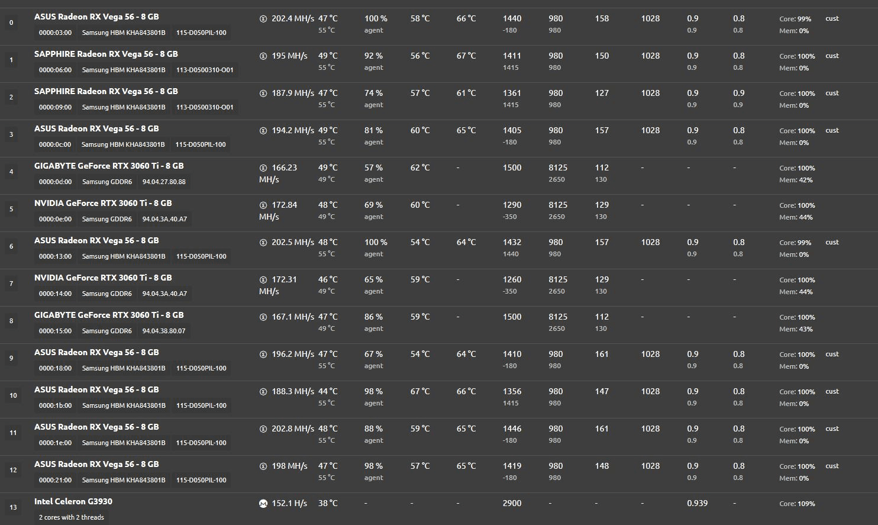Open GIGABYTE GeForce RTX 3060 Ti row 4
Screen dimensions: 878x525
[109, 166]
